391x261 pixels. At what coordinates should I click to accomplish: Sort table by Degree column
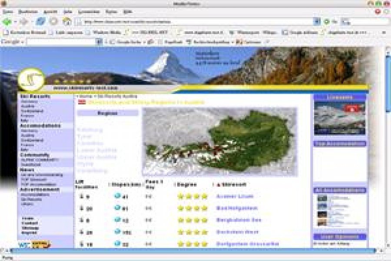click(186, 184)
